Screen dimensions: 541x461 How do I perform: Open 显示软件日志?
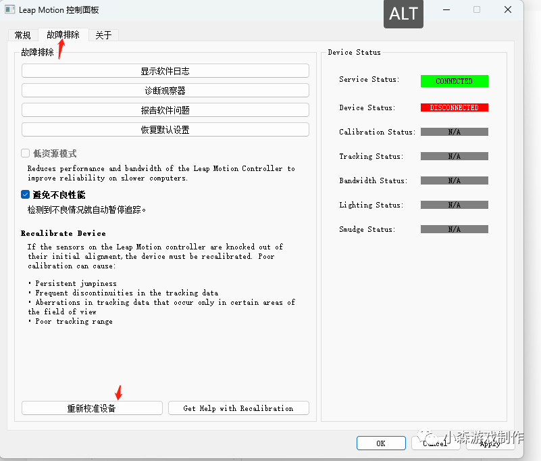click(165, 70)
